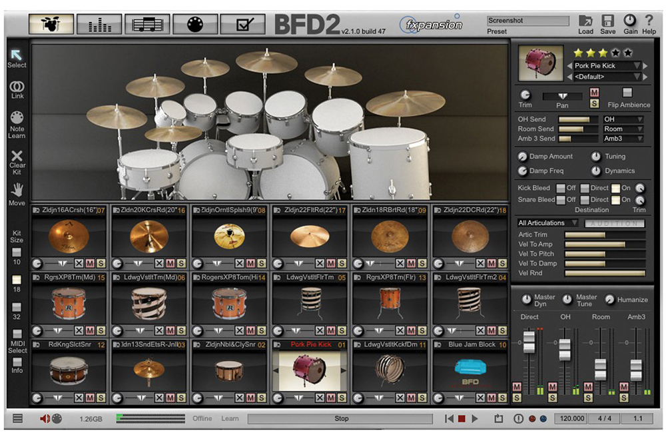The height and width of the screenshot is (443, 666).
Task: Adjust the Vel To Amp slider
Action: [605, 244]
